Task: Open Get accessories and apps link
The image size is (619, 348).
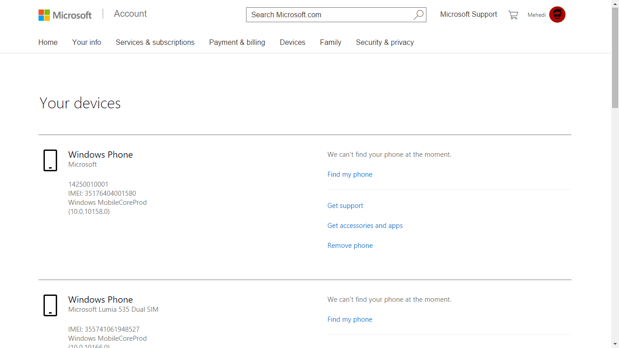Action: 365,226
